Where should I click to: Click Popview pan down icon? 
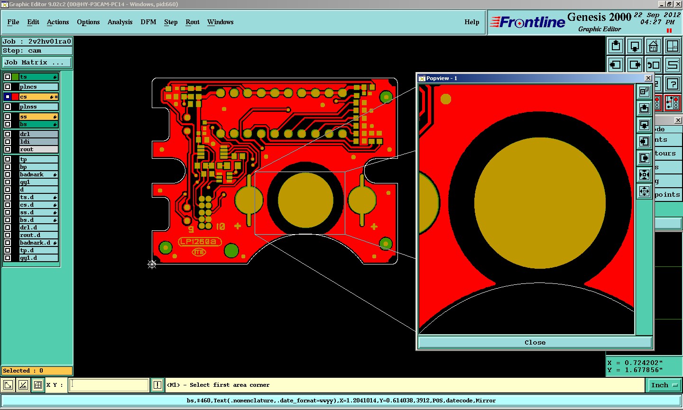[644, 125]
